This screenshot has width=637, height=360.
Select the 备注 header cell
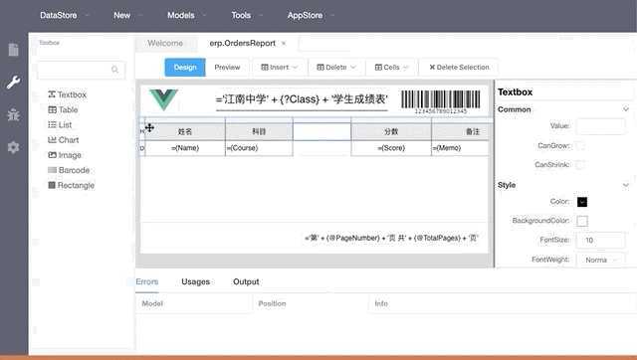tap(460, 131)
